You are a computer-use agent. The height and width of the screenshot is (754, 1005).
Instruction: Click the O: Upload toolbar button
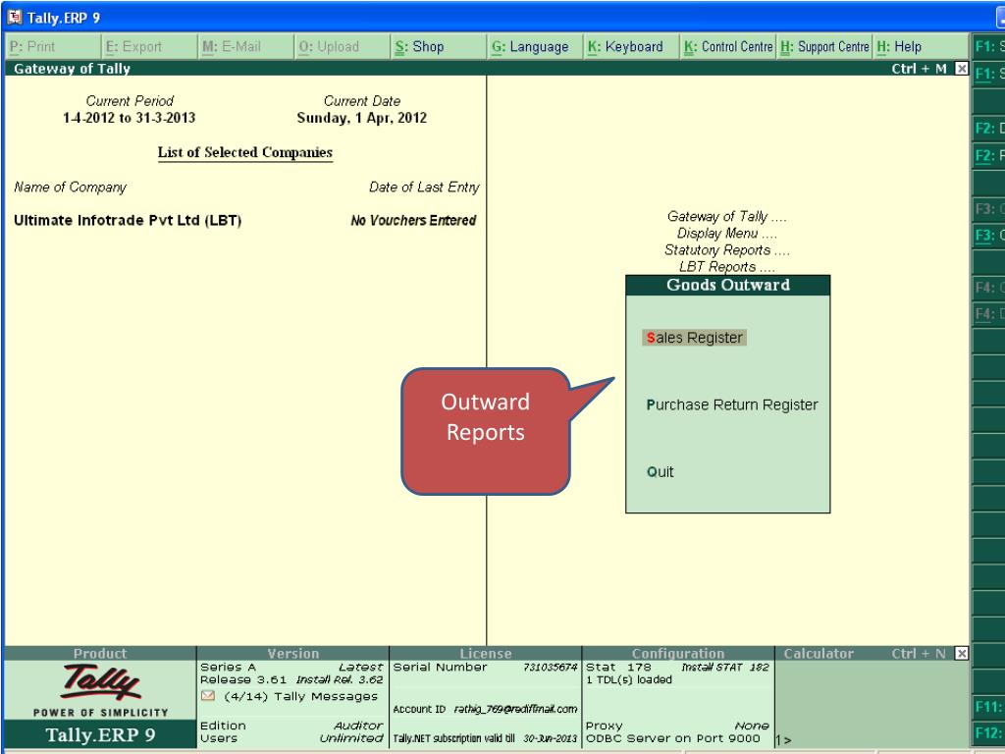343,47
